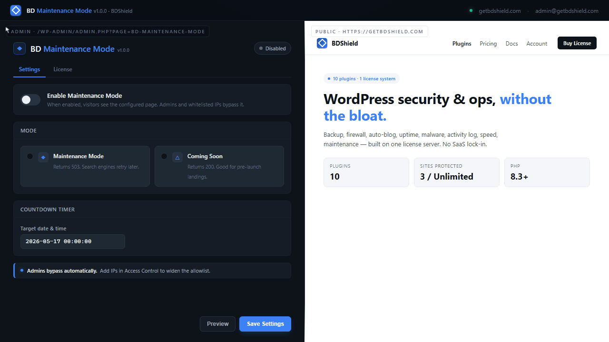Click 'Admins bypass automatically.' notice text
This screenshot has width=609, height=342.
tap(62, 271)
